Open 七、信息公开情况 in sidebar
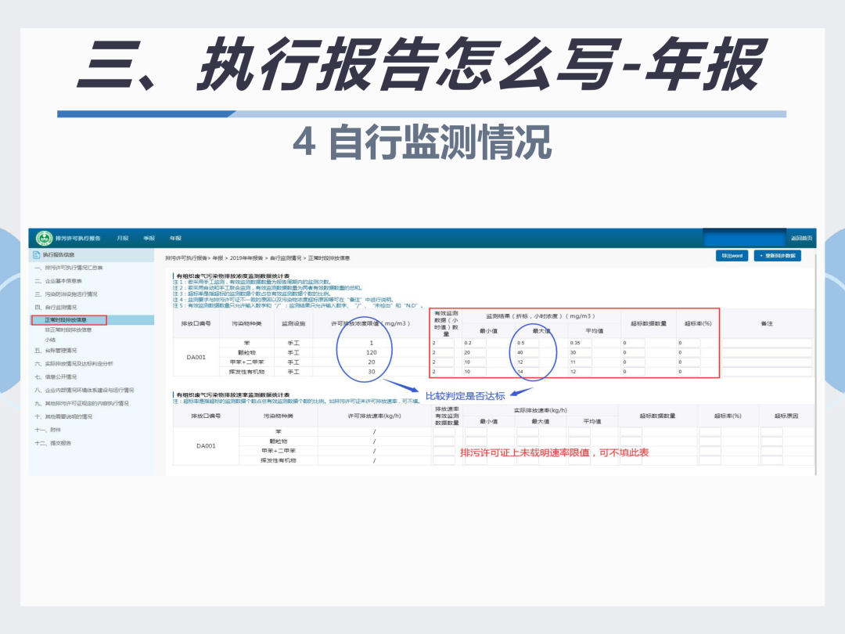 pyautogui.click(x=56, y=376)
